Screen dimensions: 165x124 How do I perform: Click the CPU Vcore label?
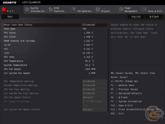click(10, 33)
